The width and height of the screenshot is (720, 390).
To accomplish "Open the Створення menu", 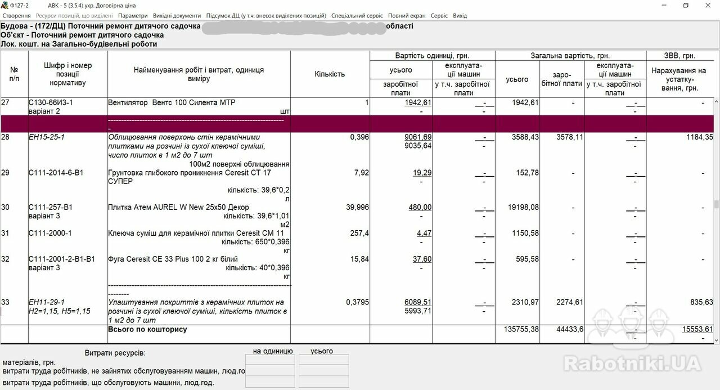I will tap(16, 16).
